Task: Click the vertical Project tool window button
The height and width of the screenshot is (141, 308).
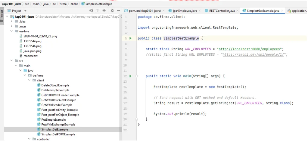Action: point(2,16)
